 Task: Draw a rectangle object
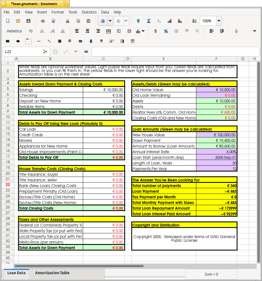tap(8, 41)
